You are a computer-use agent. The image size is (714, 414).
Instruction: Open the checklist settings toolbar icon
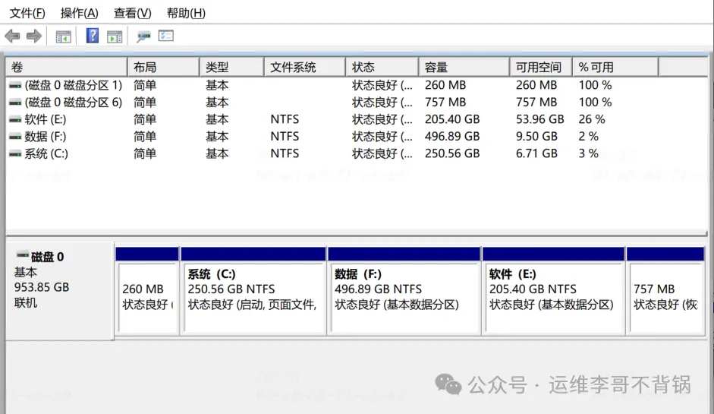coord(166,36)
